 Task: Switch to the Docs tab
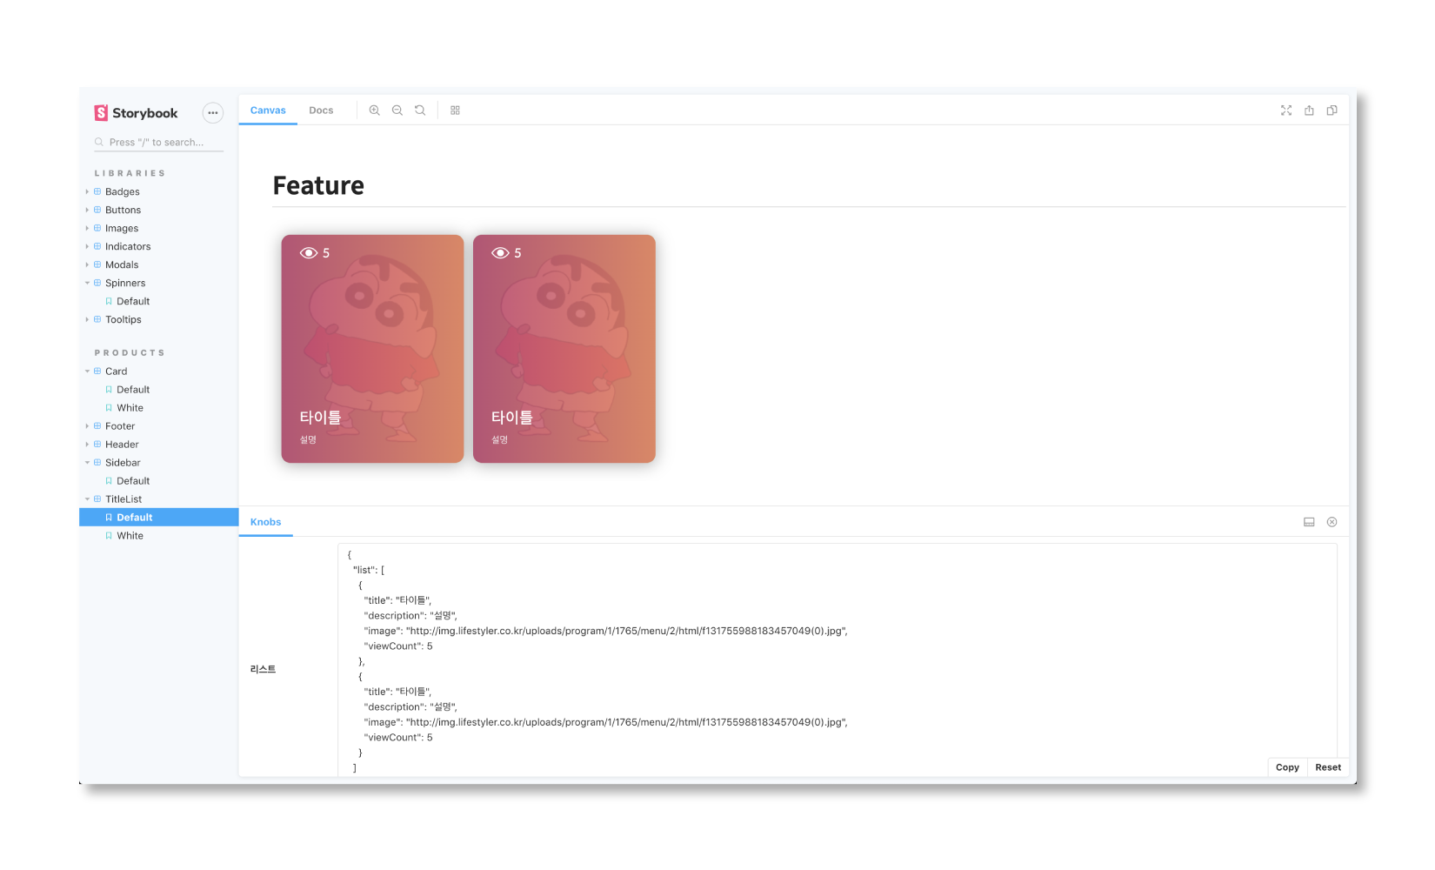[321, 110]
